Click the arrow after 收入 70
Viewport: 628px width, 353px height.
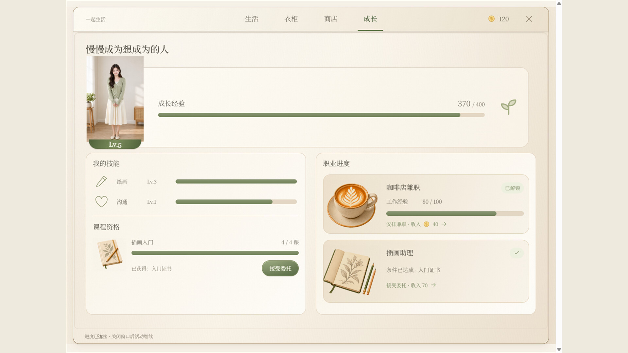point(433,285)
